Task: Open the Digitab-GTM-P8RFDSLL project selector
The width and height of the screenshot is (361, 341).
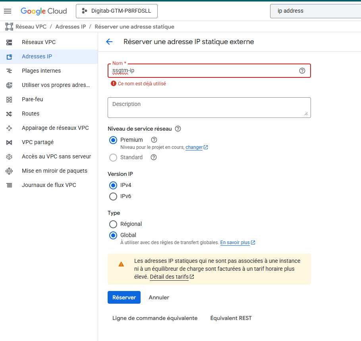Action: click(x=117, y=11)
